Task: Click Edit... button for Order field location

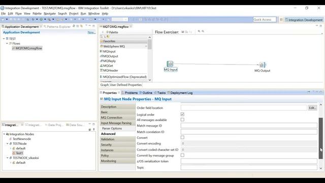Action: tap(312, 108)
